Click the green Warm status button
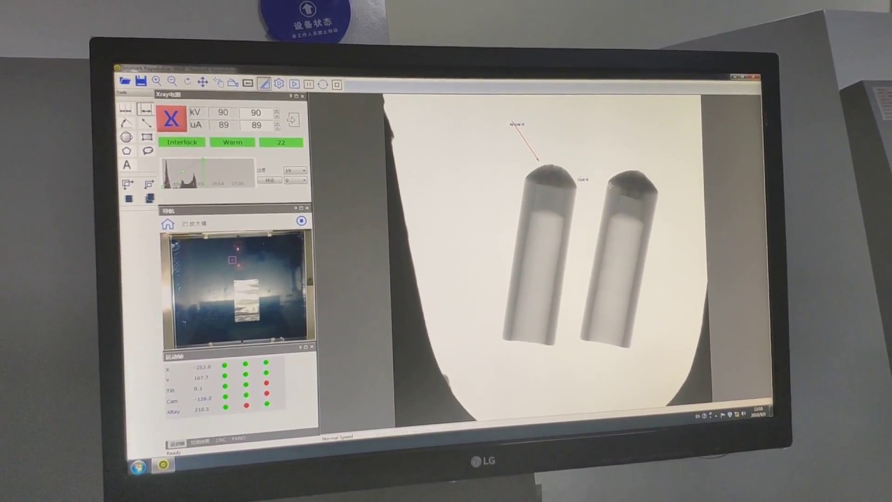 click(233, 142)
